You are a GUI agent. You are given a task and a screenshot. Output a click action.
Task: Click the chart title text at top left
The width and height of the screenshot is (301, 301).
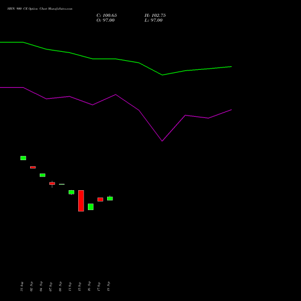[x=40, y=9]
